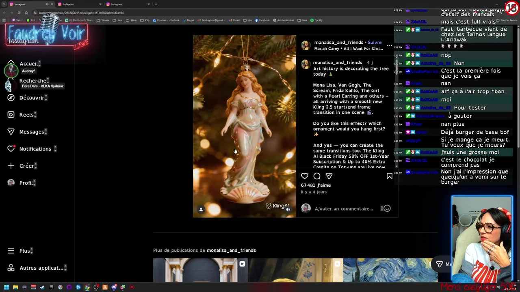This screenshot has width=520, height=292.
Task: Open the Reels icon in sidebar
Action: 11,115
